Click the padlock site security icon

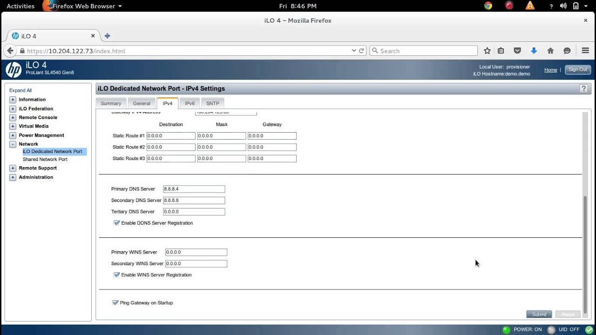(22, 51)
